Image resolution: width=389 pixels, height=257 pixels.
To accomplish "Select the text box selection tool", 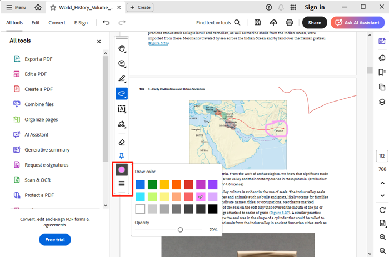I will 122,109.
